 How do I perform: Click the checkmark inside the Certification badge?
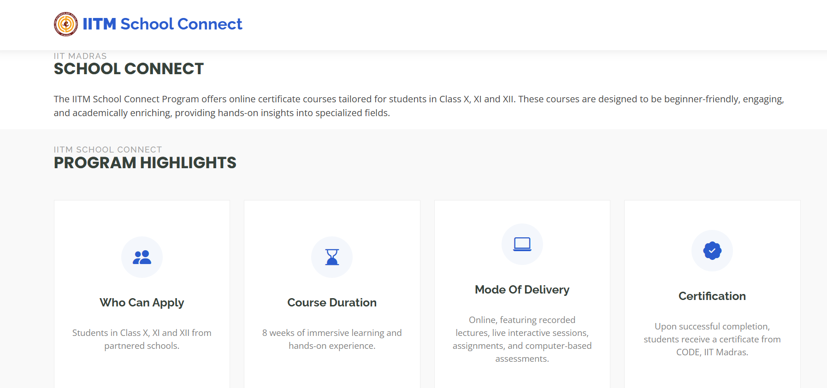tap(712, 251)
